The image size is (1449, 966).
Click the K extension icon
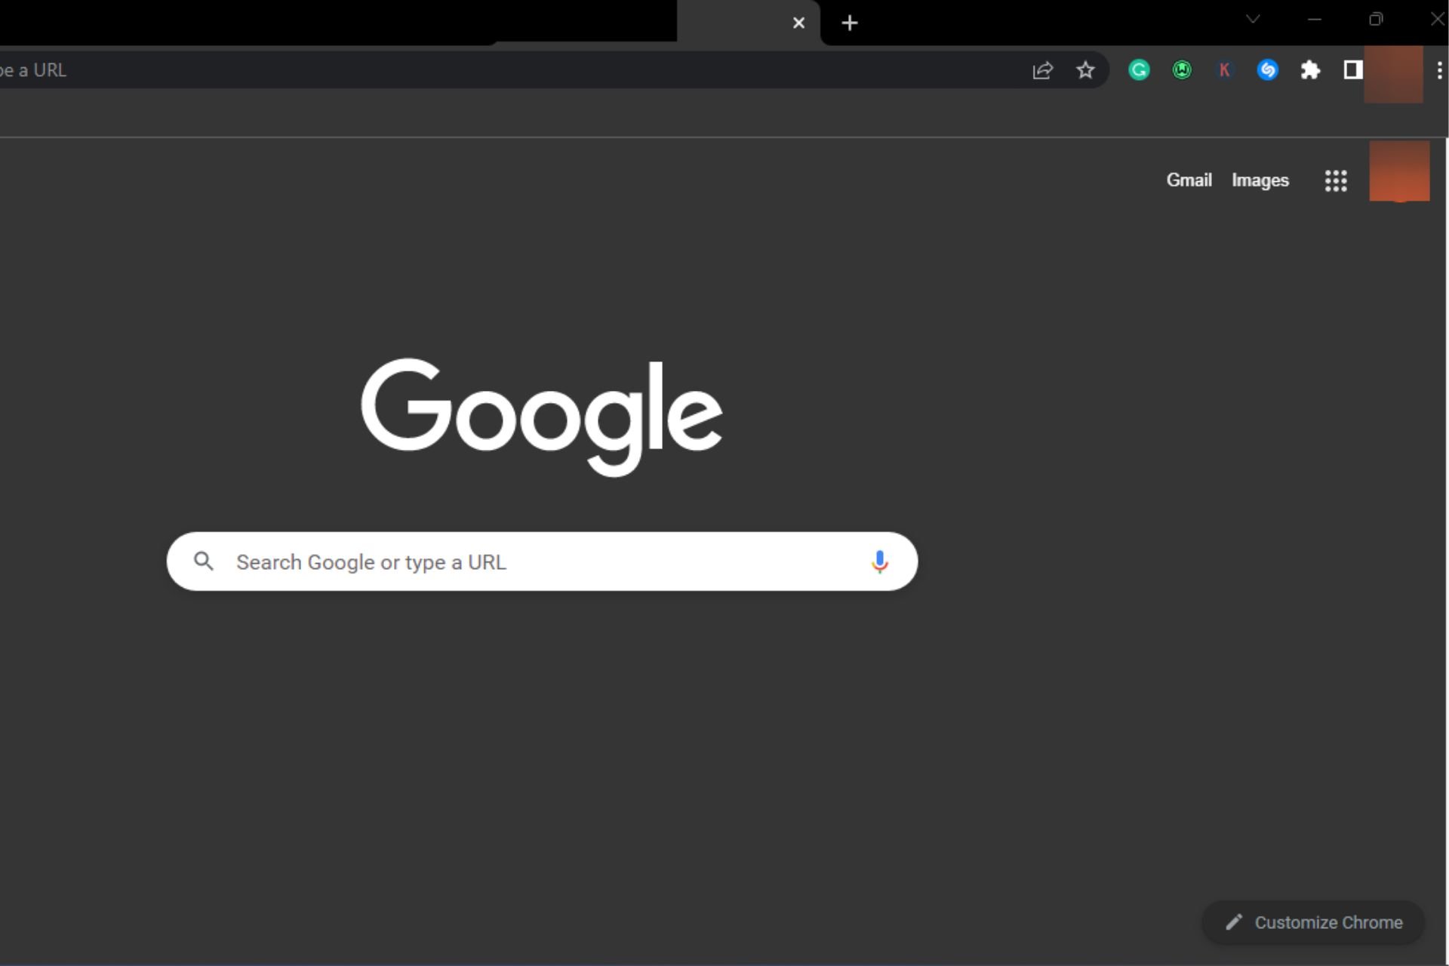(x=1225, y=70)
